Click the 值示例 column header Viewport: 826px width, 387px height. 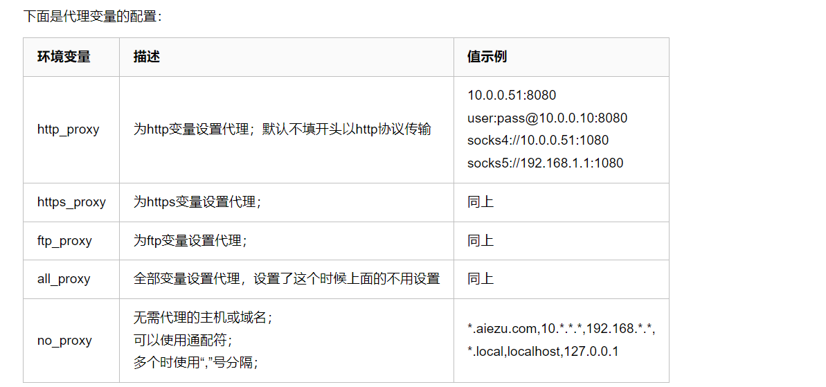tap(487, 57)
